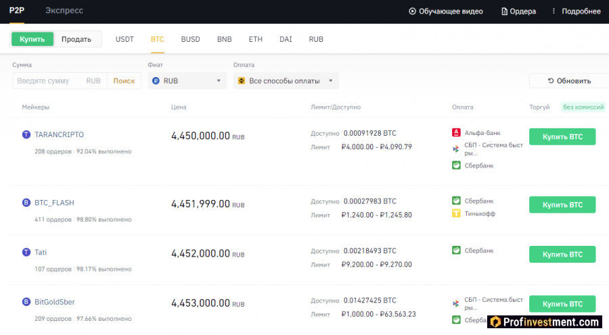Click the limit ₽9,200.00 - ₽9,270.00

pos(376,265)
